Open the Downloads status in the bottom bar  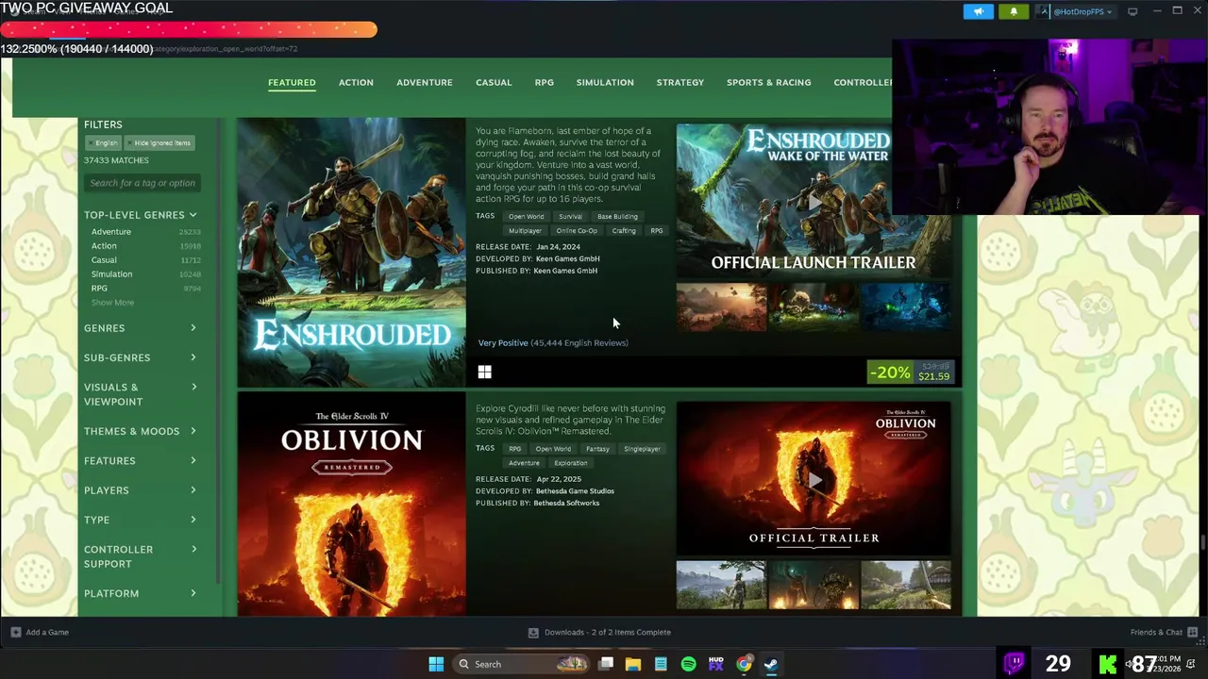coord(599,632)
